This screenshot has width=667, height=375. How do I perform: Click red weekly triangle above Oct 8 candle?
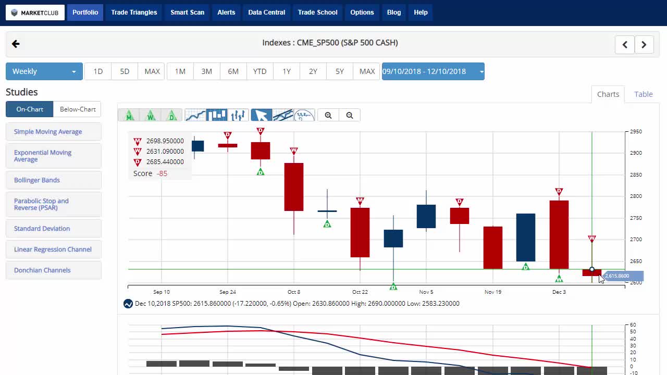(x=294, y=151)
